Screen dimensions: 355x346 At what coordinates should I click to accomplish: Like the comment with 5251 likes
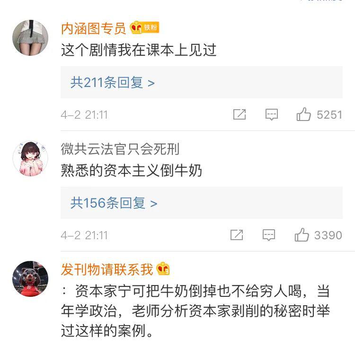(303, 114)
